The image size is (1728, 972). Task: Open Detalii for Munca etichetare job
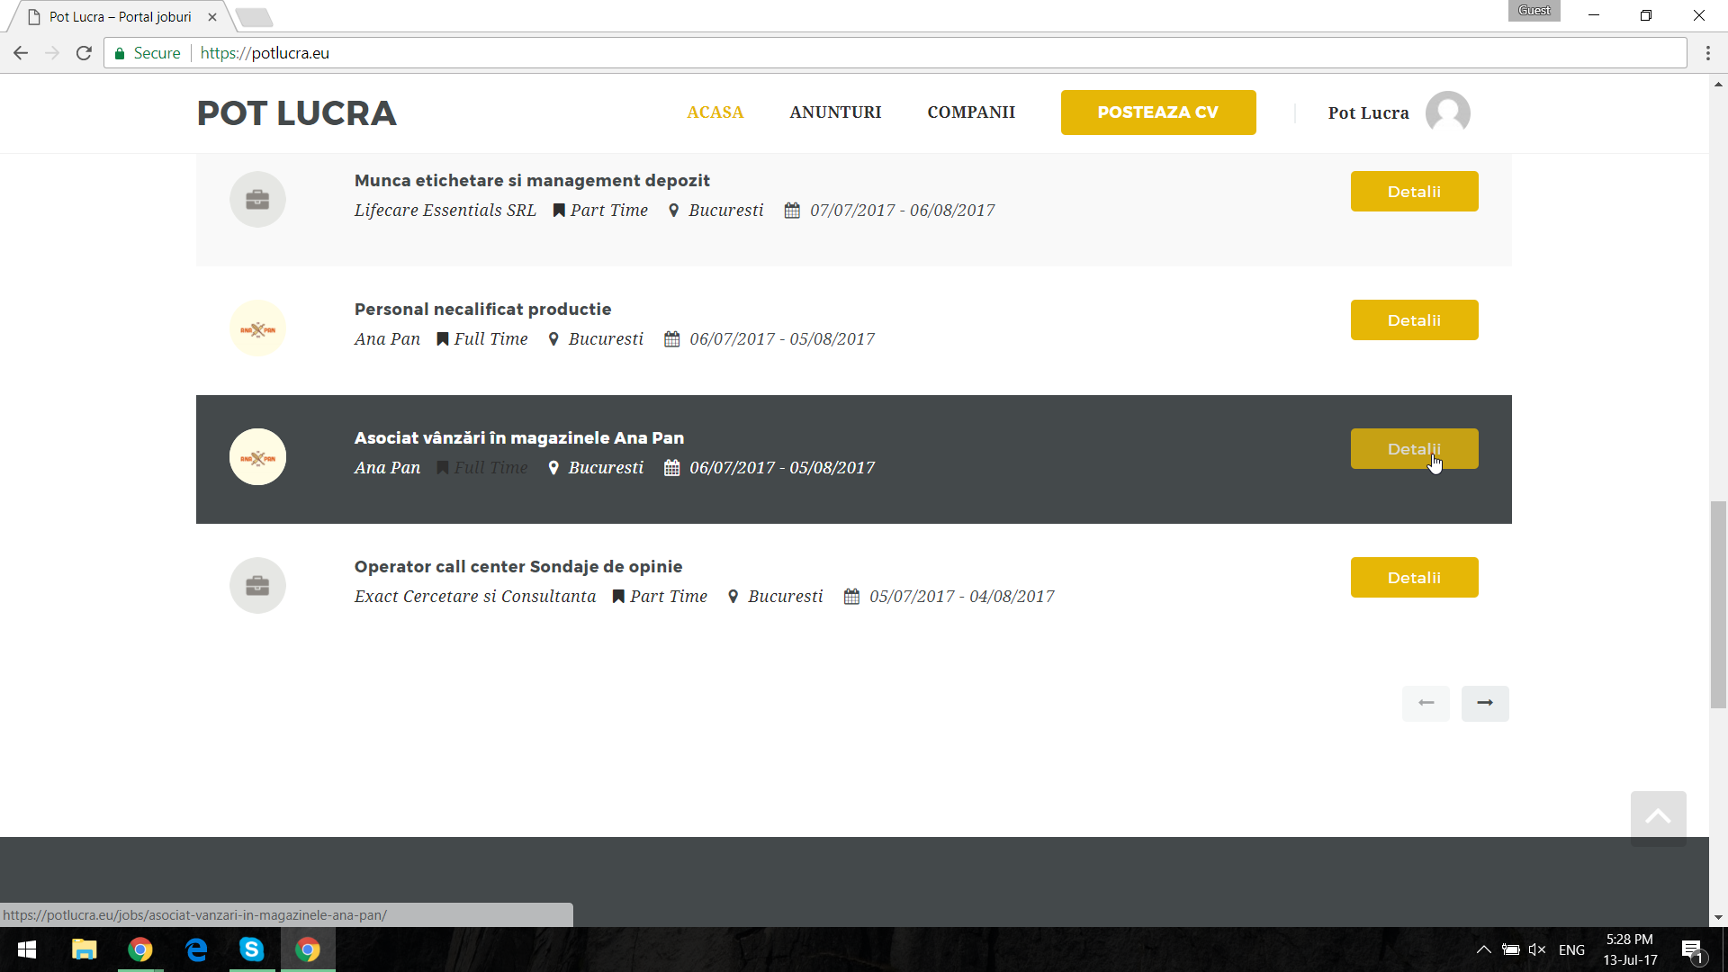pyautogui.click(x=1413, y=192)
